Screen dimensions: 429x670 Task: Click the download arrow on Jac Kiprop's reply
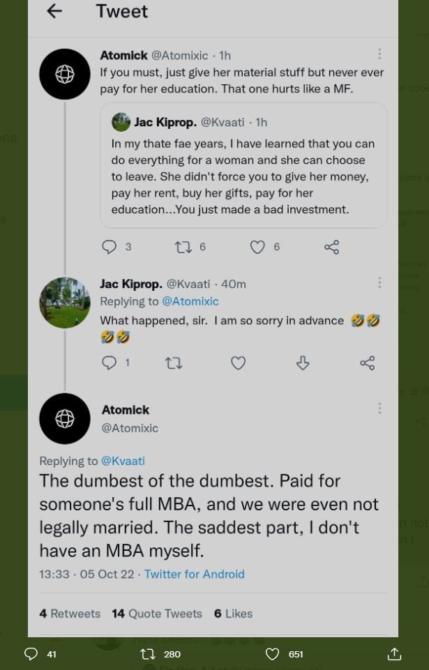tap(303, 363)
